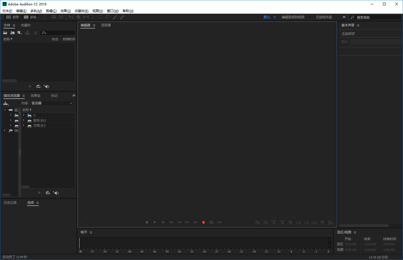The height and width of the screenshot is (260, 403).
Task: Click the Files panel search field
Action: point(58,33)
